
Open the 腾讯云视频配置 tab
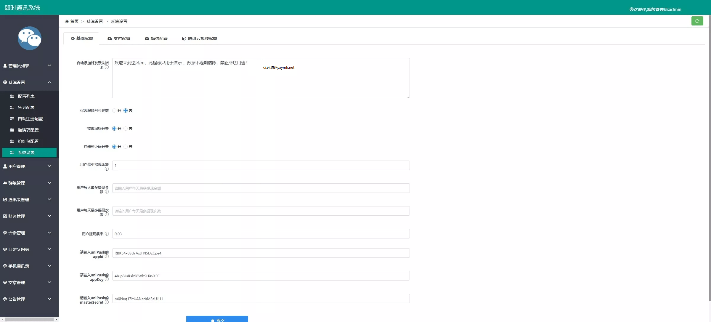(199, 39)
